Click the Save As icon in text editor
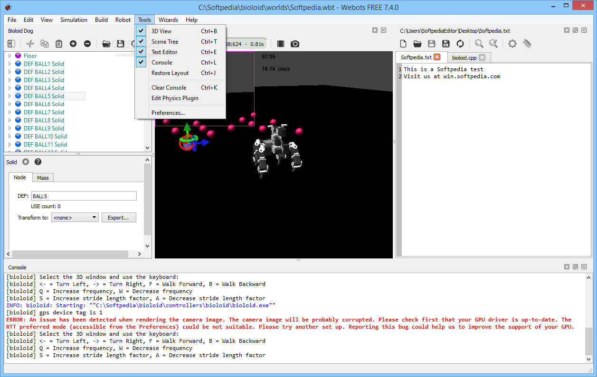 pos(446,44)
